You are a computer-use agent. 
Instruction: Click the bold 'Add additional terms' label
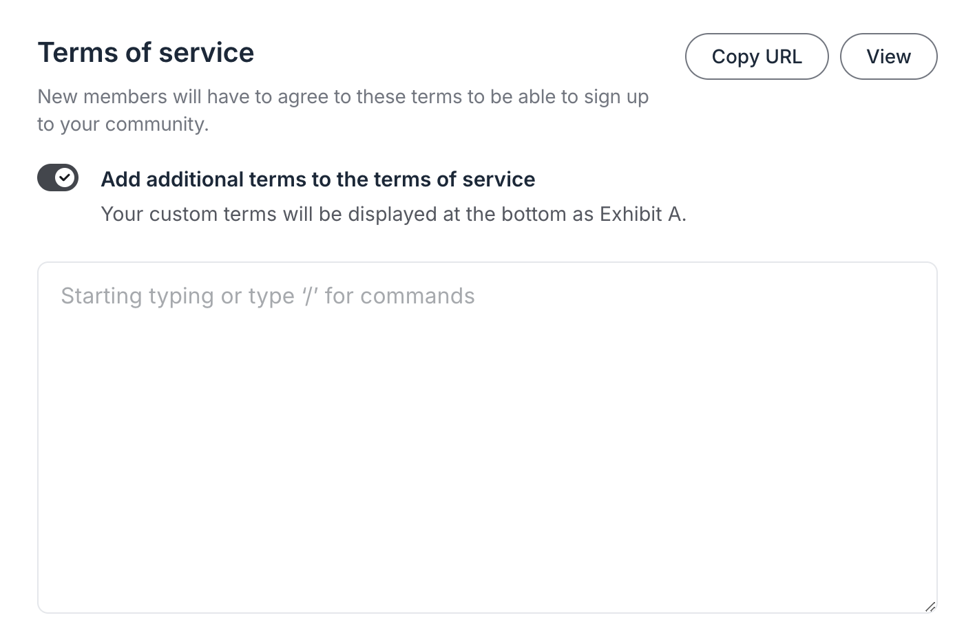click(x=318, y=179)
